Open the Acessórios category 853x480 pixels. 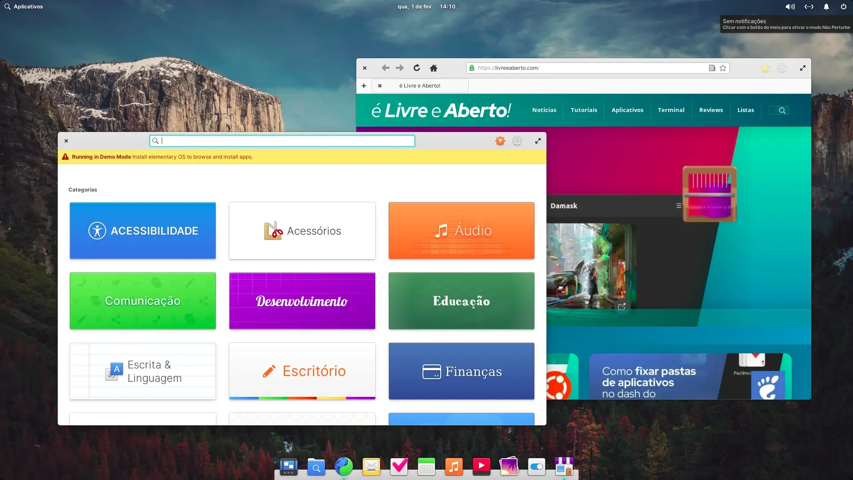pyautogui.click(x=302, y=231)
